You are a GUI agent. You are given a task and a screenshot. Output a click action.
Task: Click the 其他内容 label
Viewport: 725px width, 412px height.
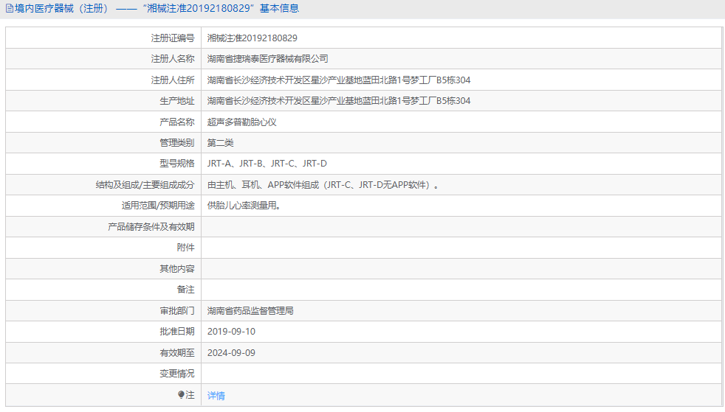click(x=177, y=268)
